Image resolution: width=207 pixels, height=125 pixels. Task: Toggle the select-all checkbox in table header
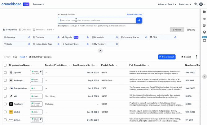pyautogui.click(x=5, y=65)
